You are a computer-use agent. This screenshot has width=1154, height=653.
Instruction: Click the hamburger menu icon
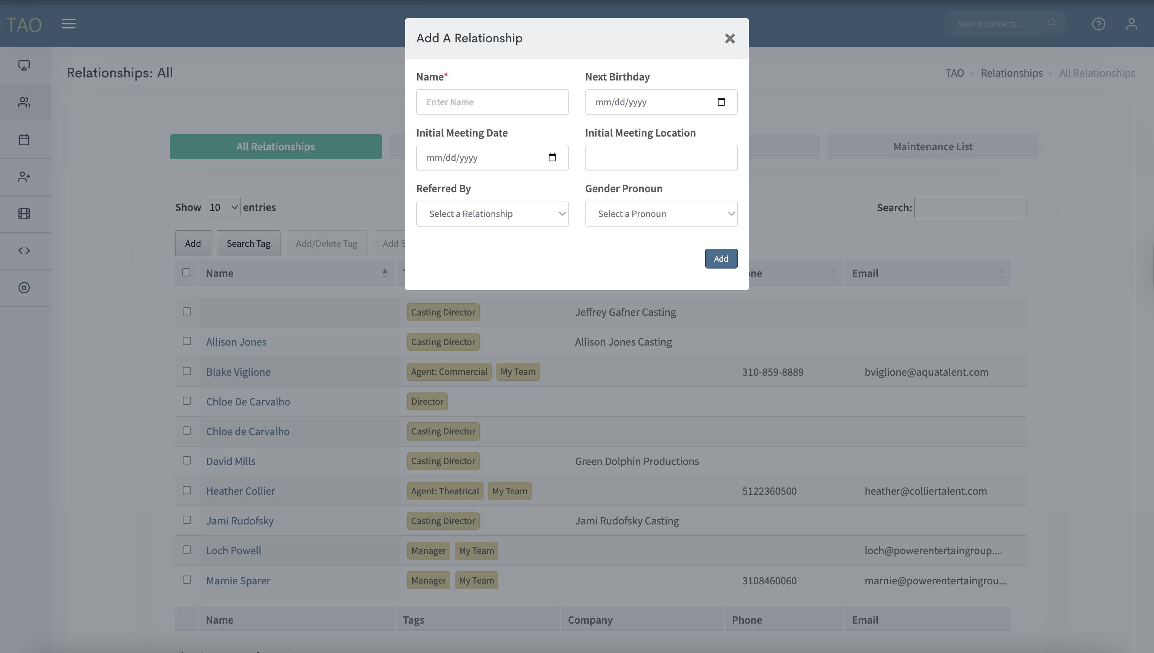69,23
